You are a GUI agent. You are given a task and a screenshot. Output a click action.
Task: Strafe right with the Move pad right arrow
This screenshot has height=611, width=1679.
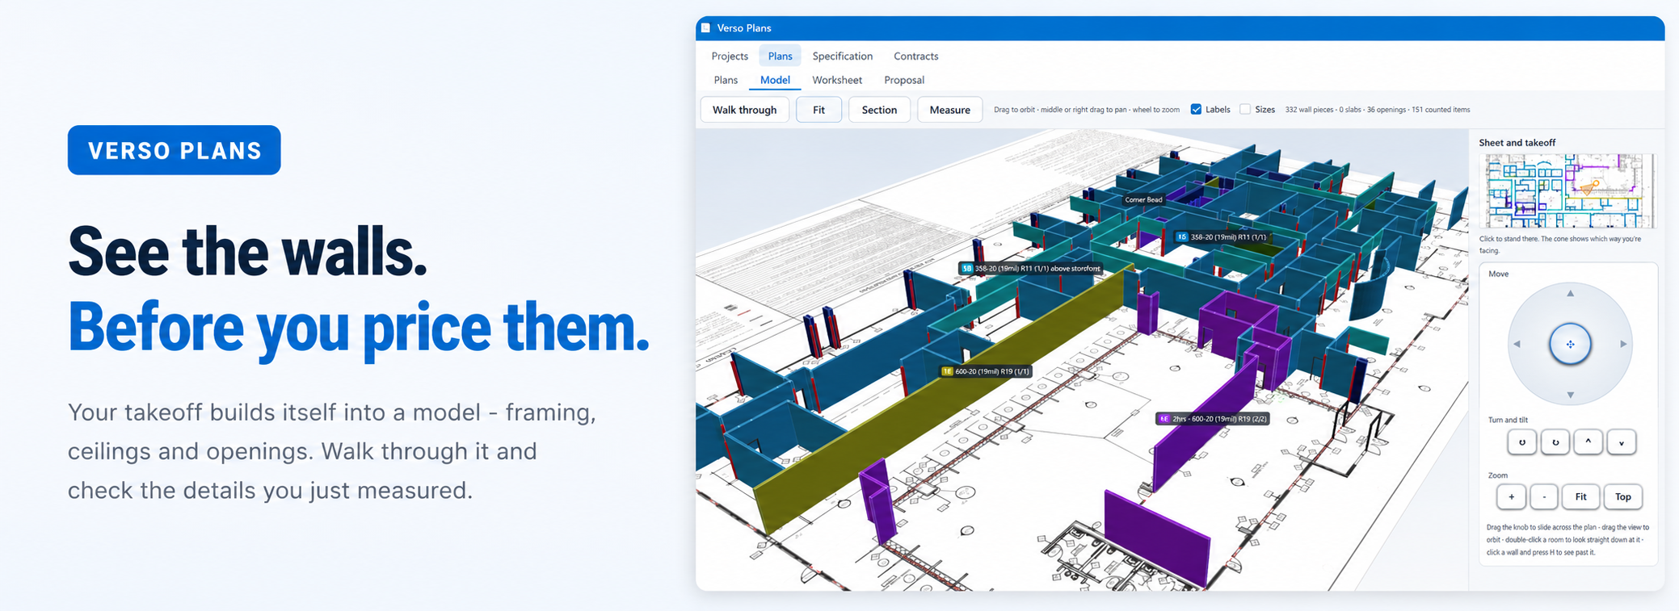1623,345
